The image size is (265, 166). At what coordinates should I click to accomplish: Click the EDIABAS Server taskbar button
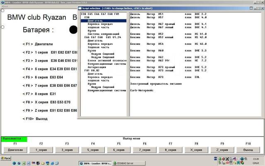(x=129, y=163)
